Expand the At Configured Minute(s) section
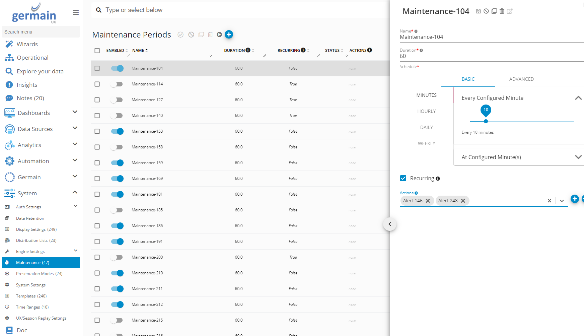The height and width of the screenshot is (336, 584). [x=578, y=157]
